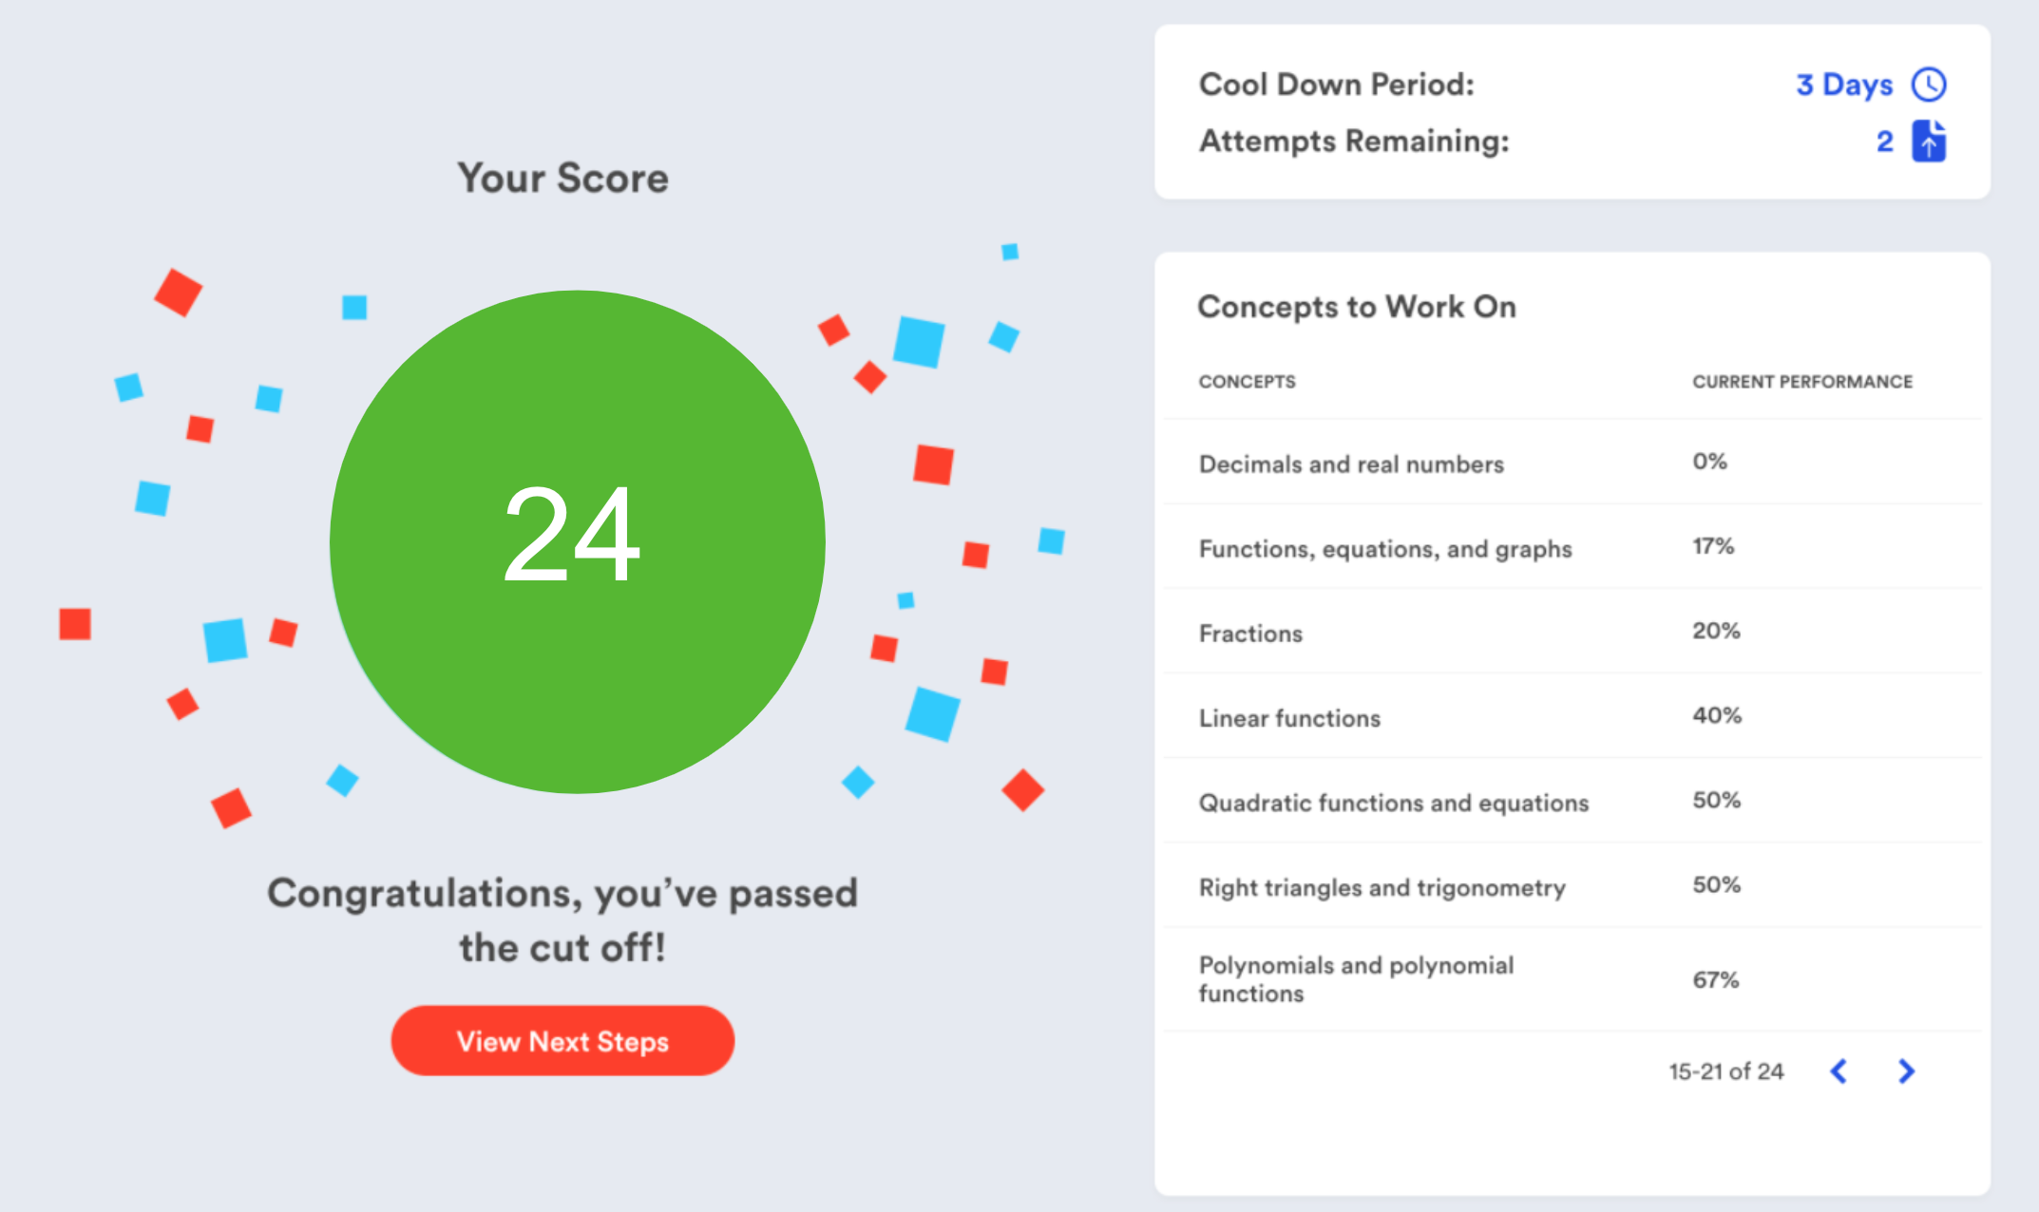The height and width of the screenshot is (1212, 2039).
Task: Click the 3 Days cool down value
Action: 1843,85
